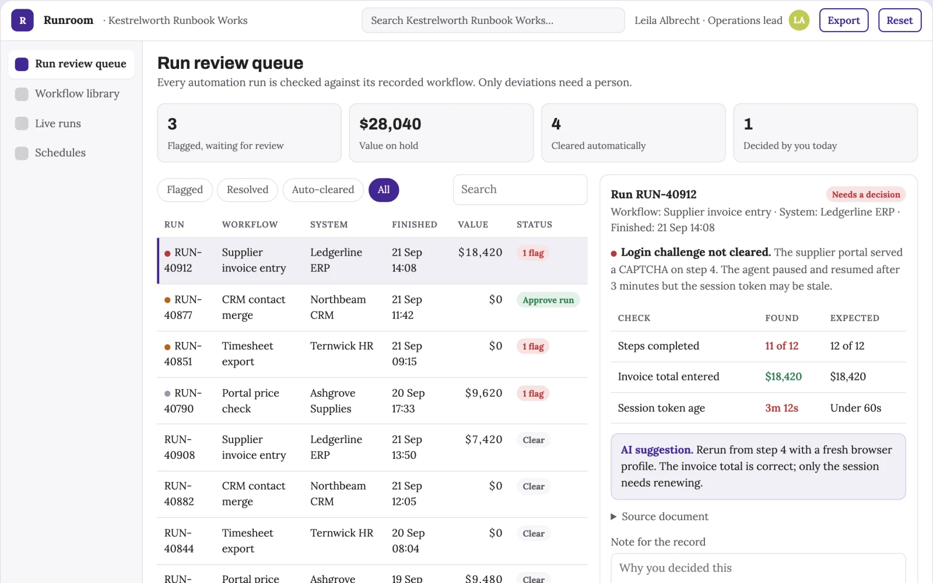The image size is (933, 583).
Task: Click the $18,420 value in RUN-40912 row
Action: tap(480, 253)
